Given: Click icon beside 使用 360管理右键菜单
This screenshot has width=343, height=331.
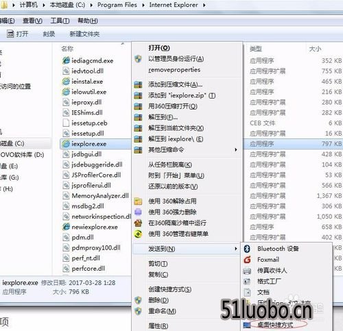Looking at the screenshot, I should coord(138,234).
